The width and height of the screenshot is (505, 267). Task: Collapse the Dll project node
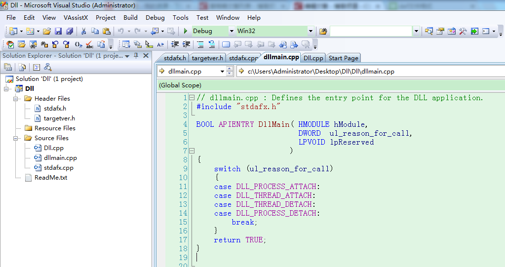pos(6,88)
